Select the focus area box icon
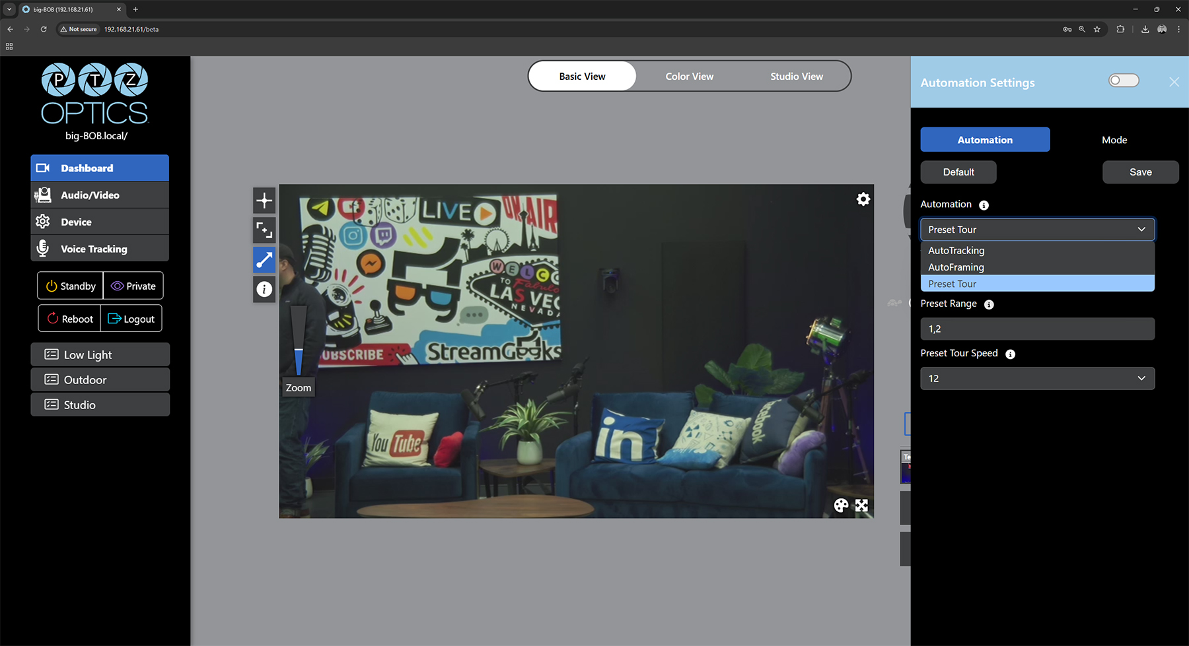Image resolution: width=1189 pixels, height=646 pixels. 264,230
